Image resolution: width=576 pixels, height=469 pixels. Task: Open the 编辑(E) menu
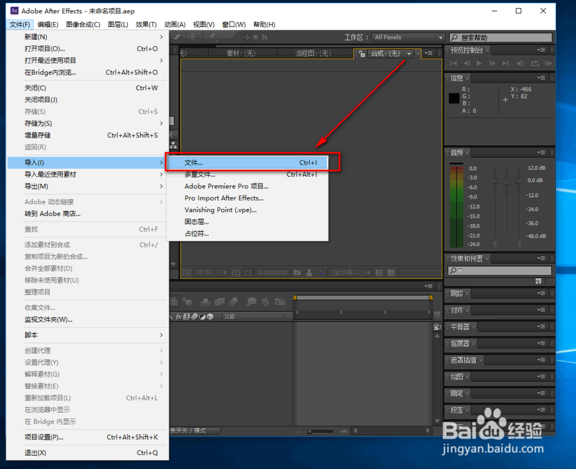pyautogui.click(x=48, y=25)
